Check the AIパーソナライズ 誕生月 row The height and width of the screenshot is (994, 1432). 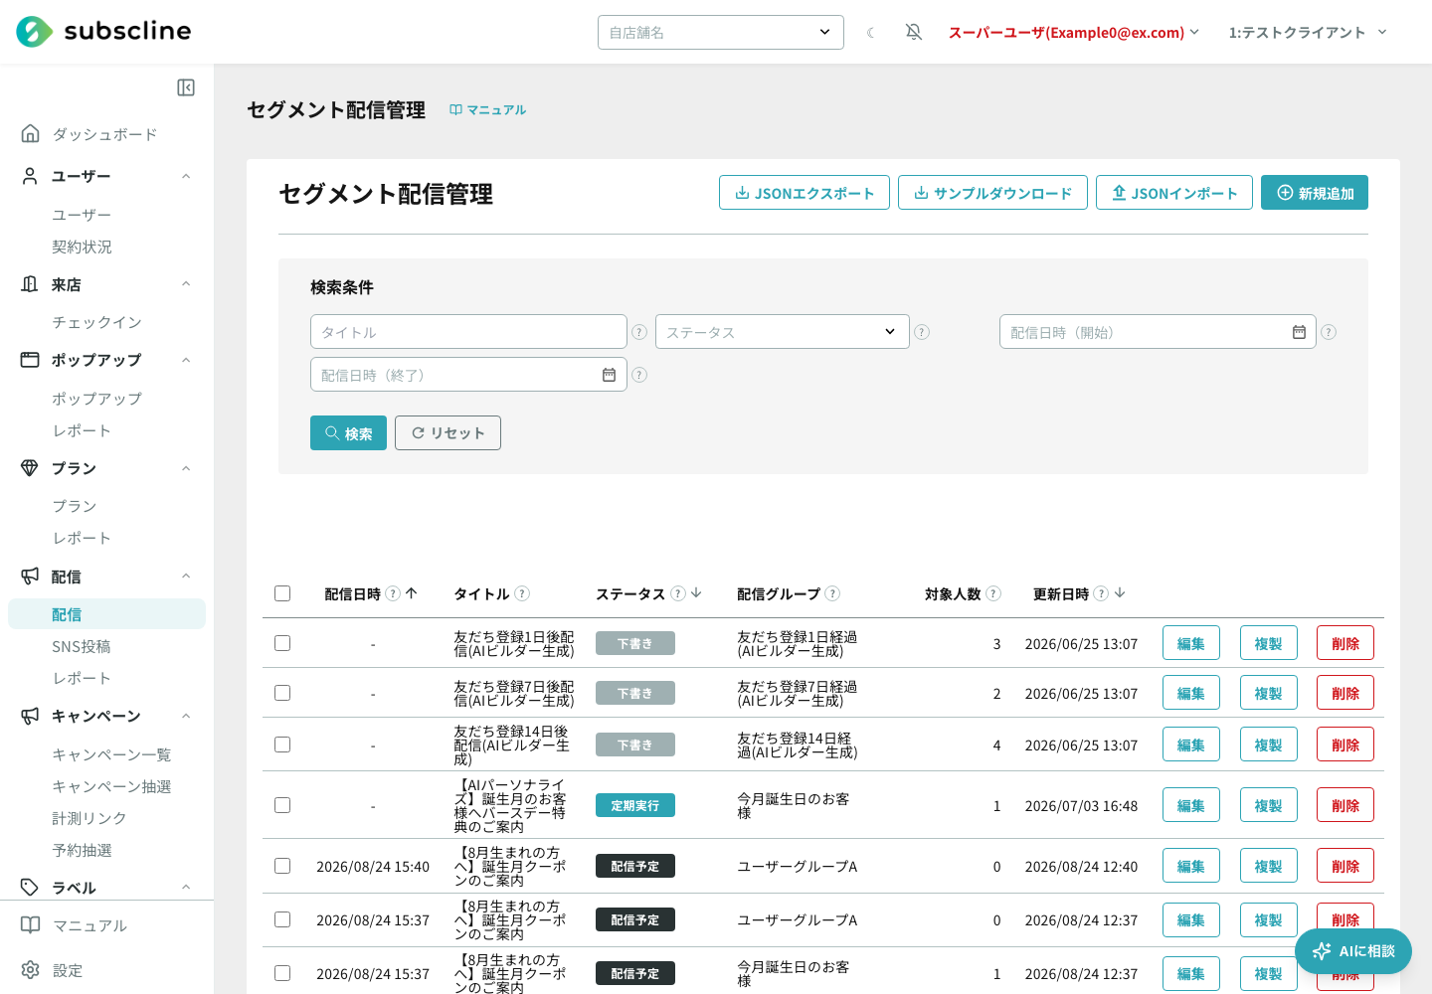click(x=282, y=805)
